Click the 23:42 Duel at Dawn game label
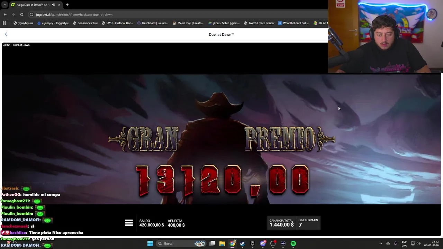The image size is (443, 249). pyautogui.click(x=16, y=45)
